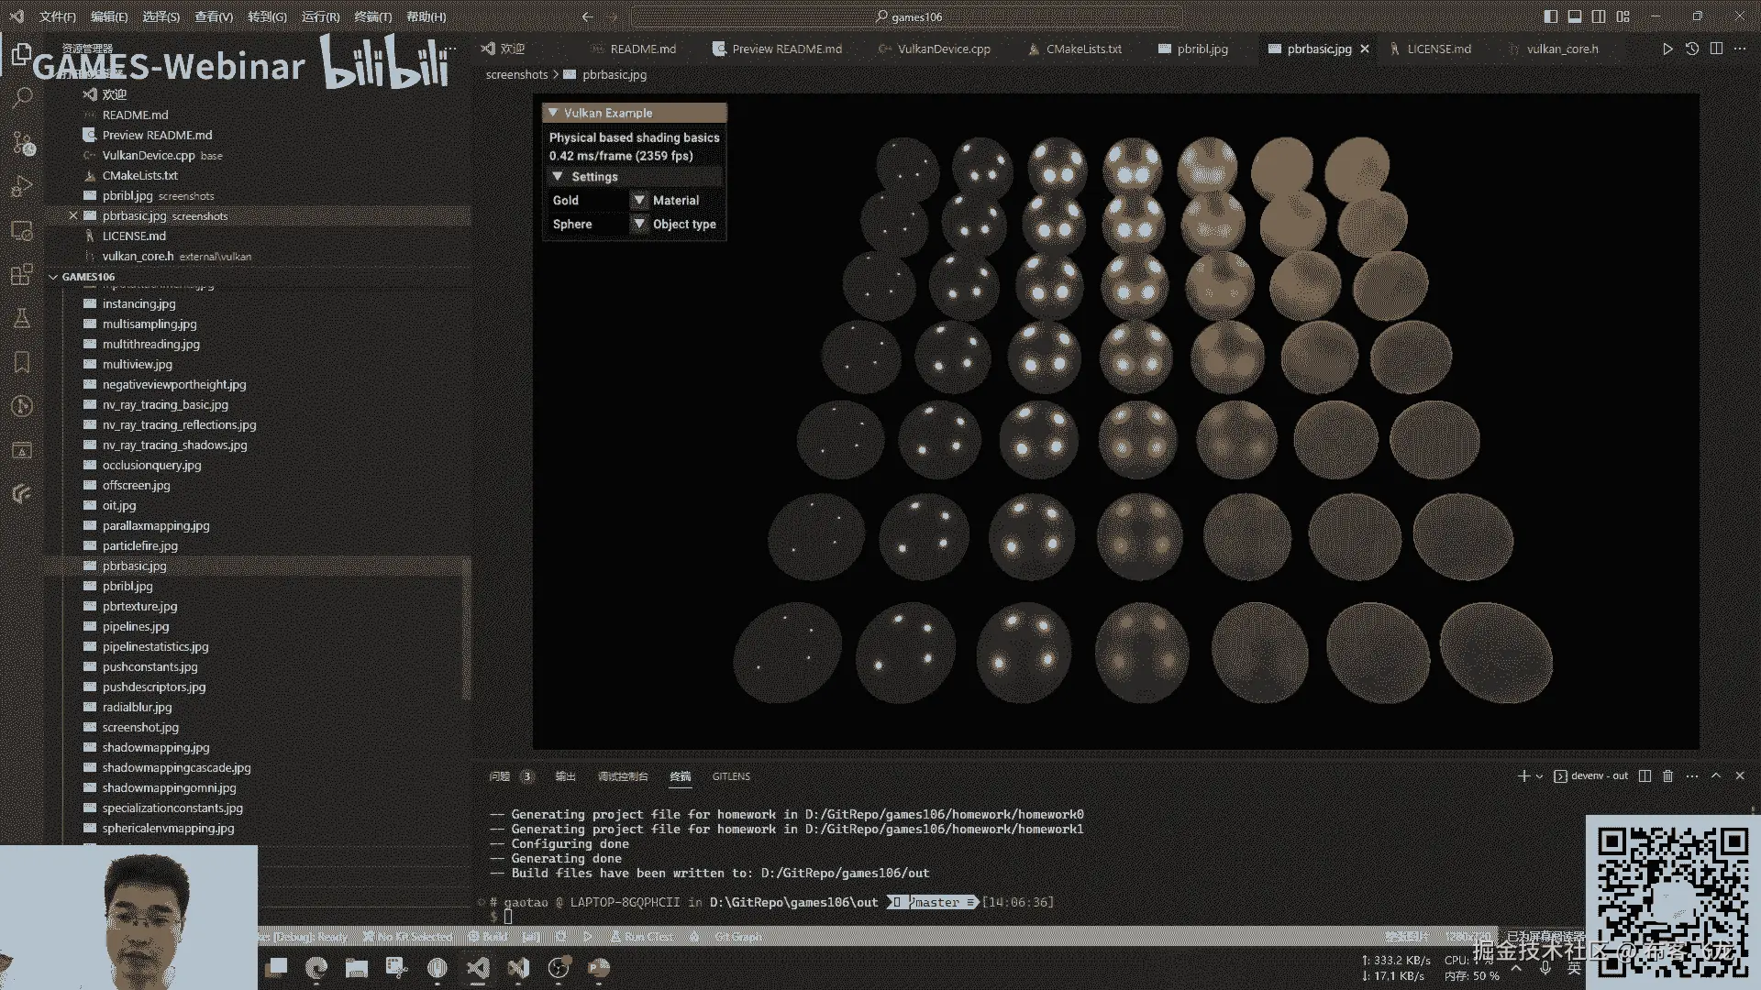Open the 终端(T) menu
The width and height of the screenshot is (1761, 990).
click(x=372, y=16)
